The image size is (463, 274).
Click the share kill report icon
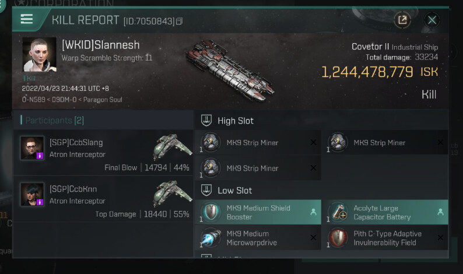[402, 20]
